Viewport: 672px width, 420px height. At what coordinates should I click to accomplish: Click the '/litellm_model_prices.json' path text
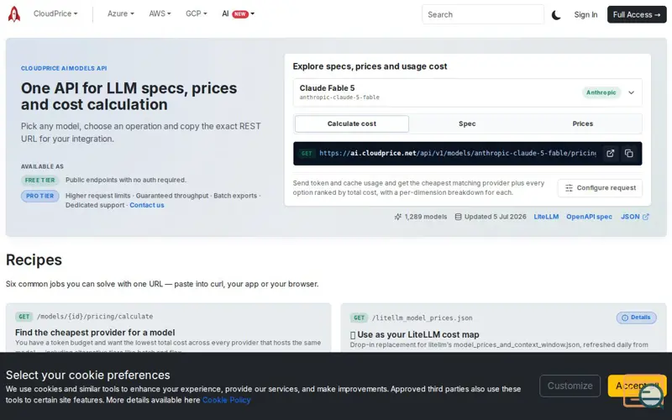coord(423,318)
